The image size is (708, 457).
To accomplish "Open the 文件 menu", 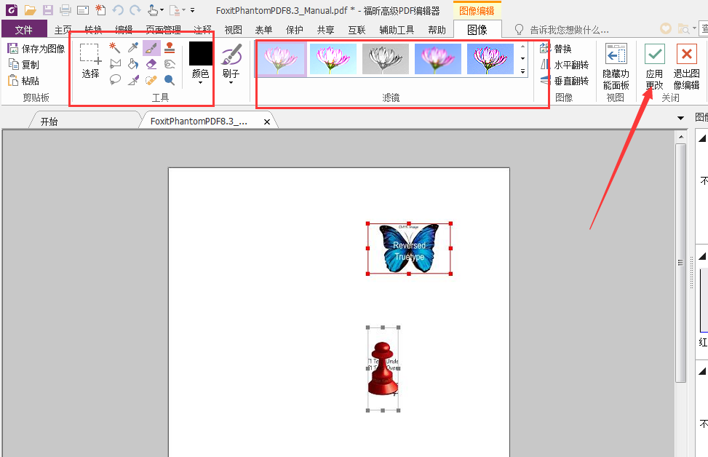I will (24, 29).
